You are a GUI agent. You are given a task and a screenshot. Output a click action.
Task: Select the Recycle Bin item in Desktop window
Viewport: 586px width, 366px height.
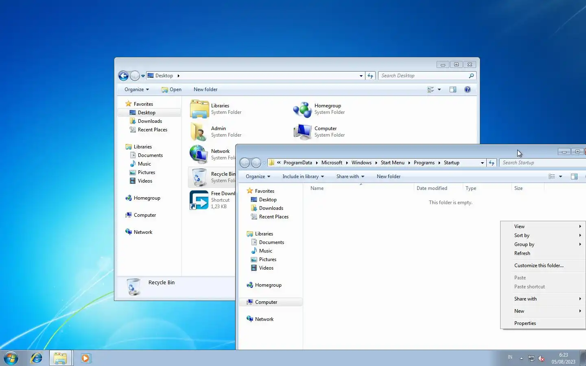point(212,177)
